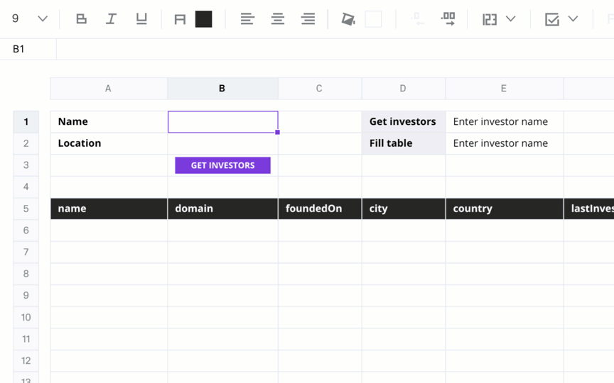Expand the font size 9 dropdown
The image size is (614, 383).
click(x=43, y=18)
